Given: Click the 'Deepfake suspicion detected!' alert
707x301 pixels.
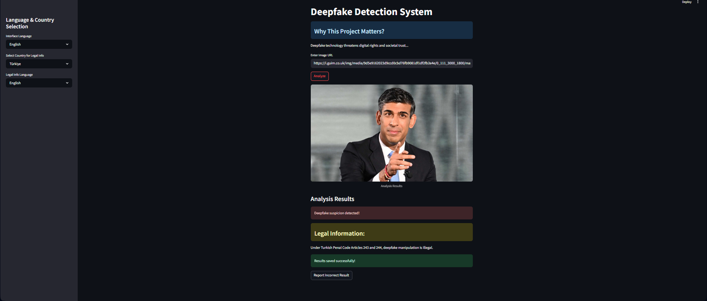Looking at the screenshot, I should 391,213.
